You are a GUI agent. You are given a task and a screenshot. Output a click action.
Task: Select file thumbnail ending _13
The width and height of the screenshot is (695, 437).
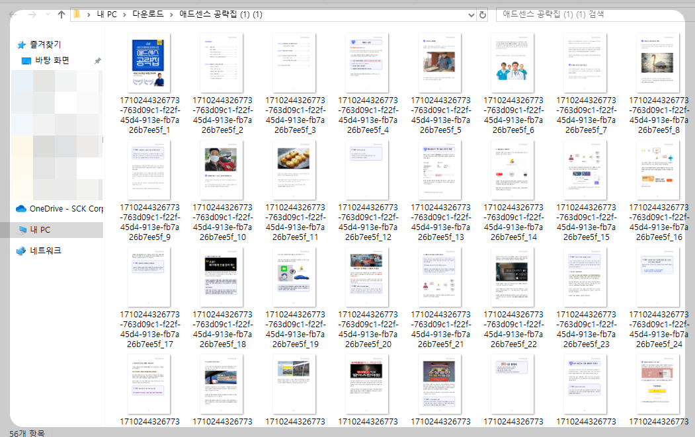(x=439, y=170)
